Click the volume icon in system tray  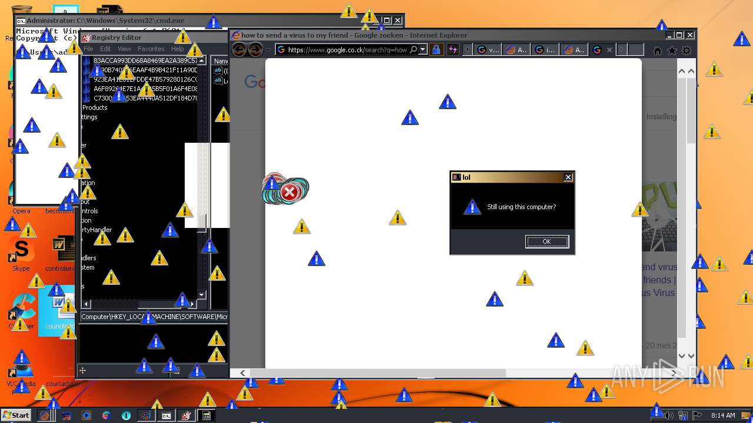(669, 415)
